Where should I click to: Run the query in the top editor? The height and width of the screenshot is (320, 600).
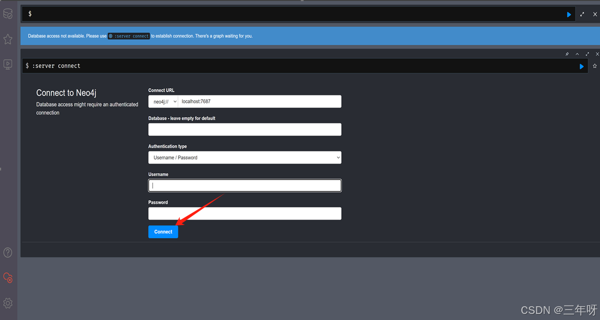(569, 14)
